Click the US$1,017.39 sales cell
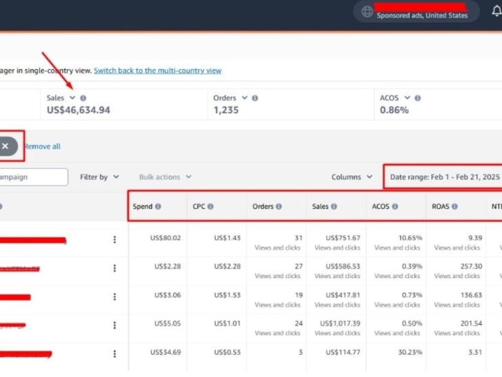The width and height of the screenshot is (502, 377). pyautogui.click(x=340, y=323)
